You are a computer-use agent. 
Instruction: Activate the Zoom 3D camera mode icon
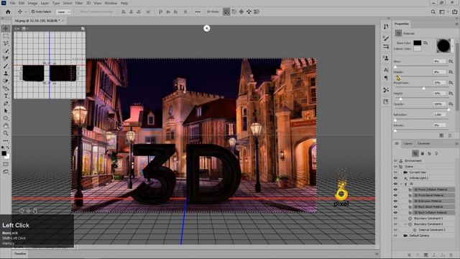pyautogui.click(x=257, y=12)
